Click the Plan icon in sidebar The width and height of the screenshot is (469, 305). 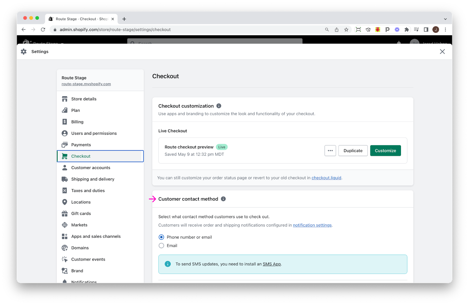point(64,110)
